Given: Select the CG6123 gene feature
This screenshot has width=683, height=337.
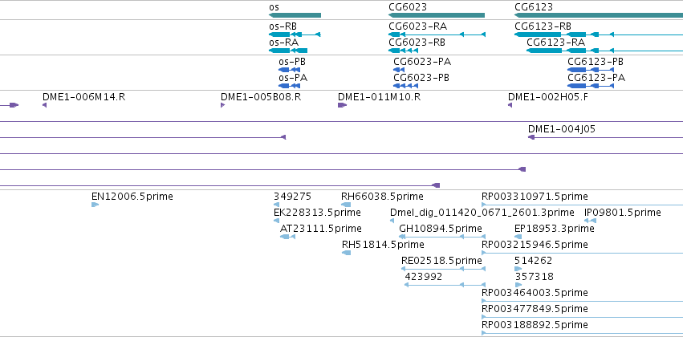Looking at the screenshot, I should pos(599,15).
